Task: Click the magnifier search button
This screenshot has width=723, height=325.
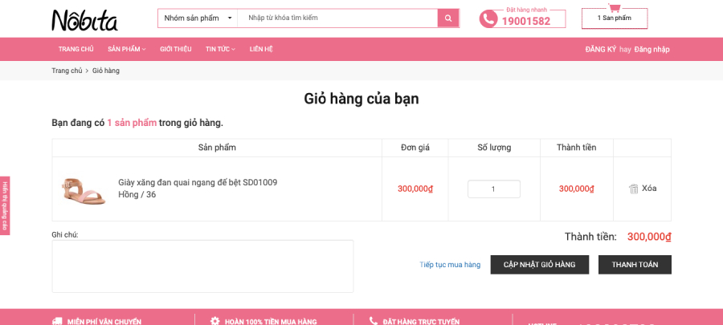Action: 448,18
